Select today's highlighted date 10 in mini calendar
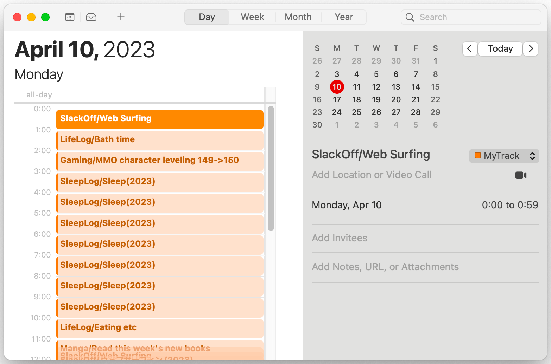Image resolution: width=551 pixels, height=364 pixels. click(x=337, y=87)
